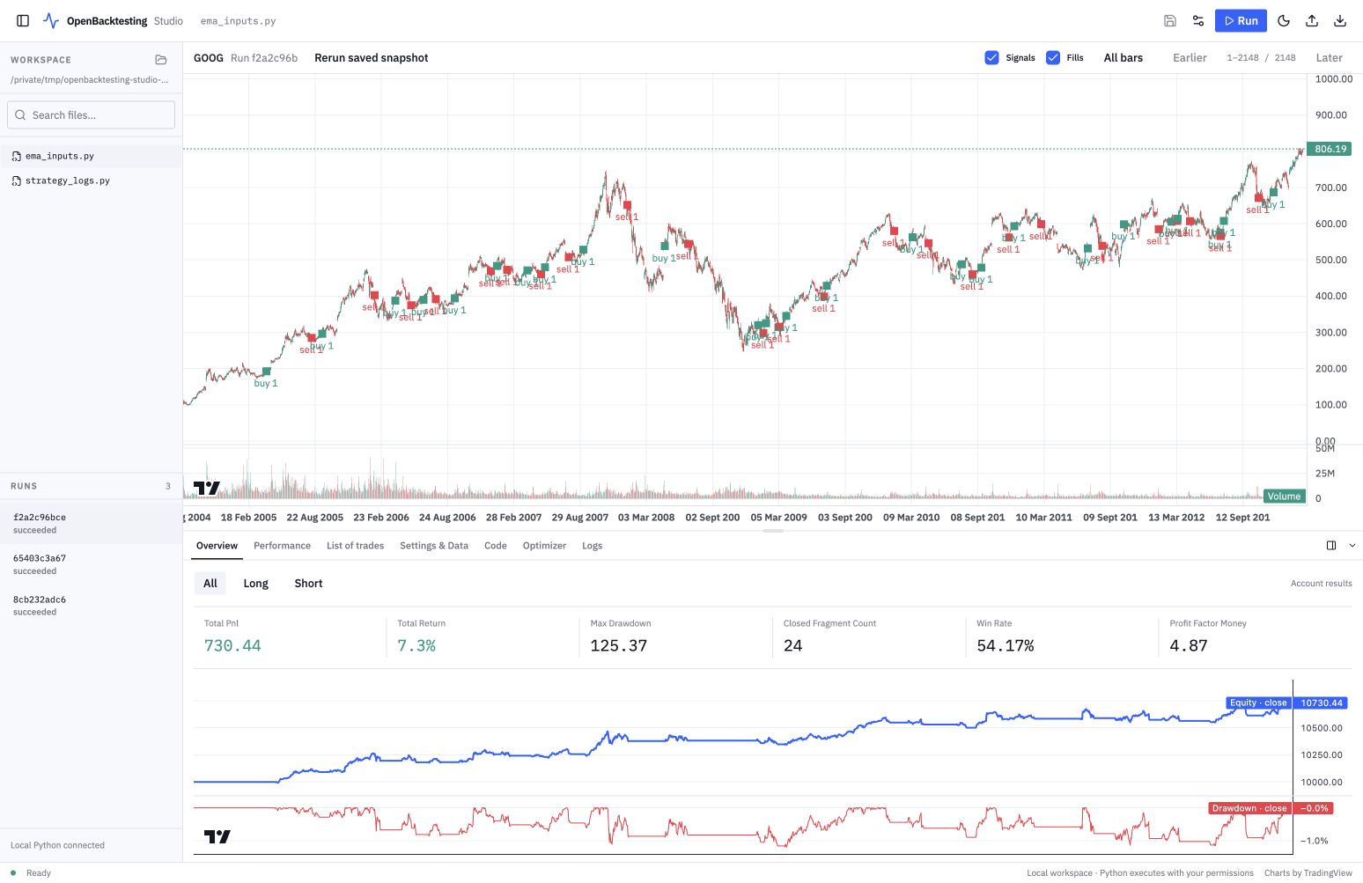Image resolution: width=1363 pixels, height=883 pixels.
Task: Select the Overview tab
Action: (x=217, y=546)
